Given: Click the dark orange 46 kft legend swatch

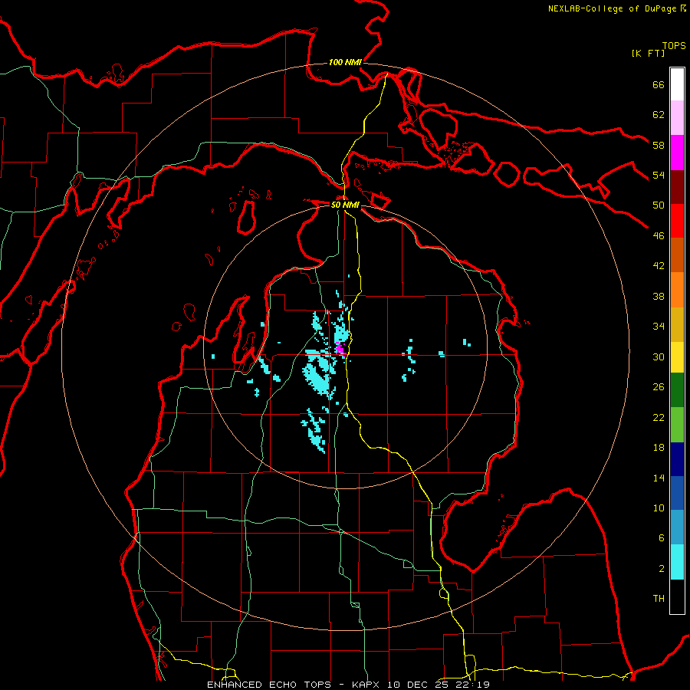Looking at the screenshot, I should tap(677, 255).
